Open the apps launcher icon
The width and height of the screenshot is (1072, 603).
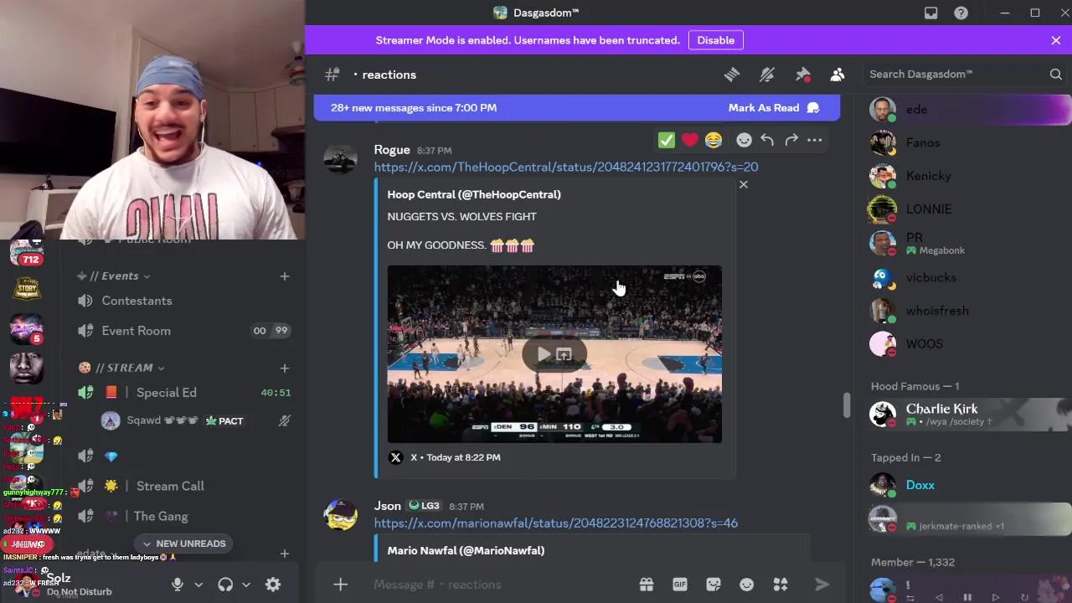click(x=781, y=585)
